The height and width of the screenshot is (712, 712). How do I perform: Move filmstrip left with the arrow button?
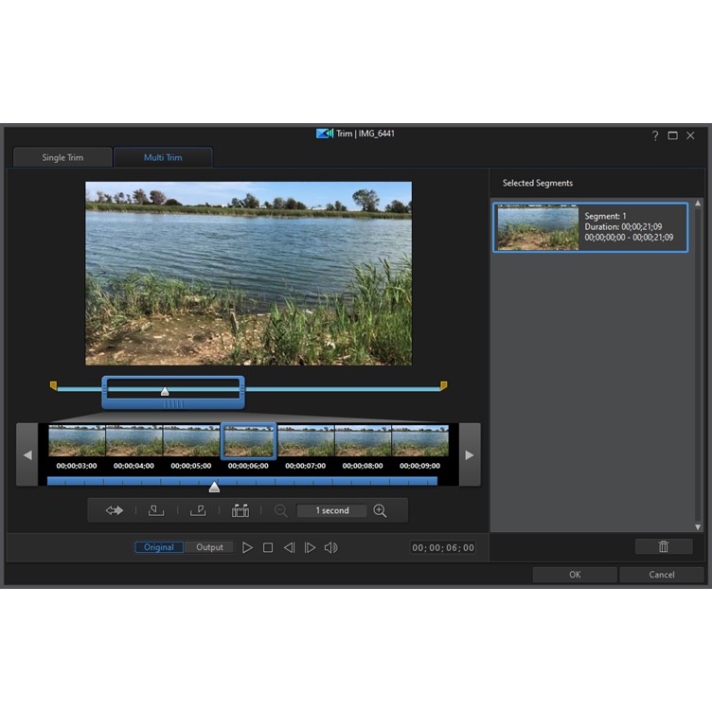click(27, 454)
